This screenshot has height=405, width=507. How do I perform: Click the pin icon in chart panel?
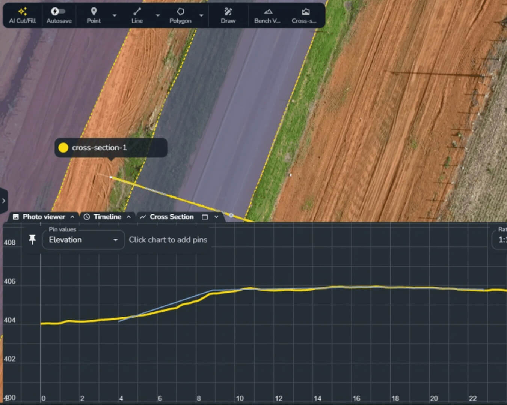point(32,239)
